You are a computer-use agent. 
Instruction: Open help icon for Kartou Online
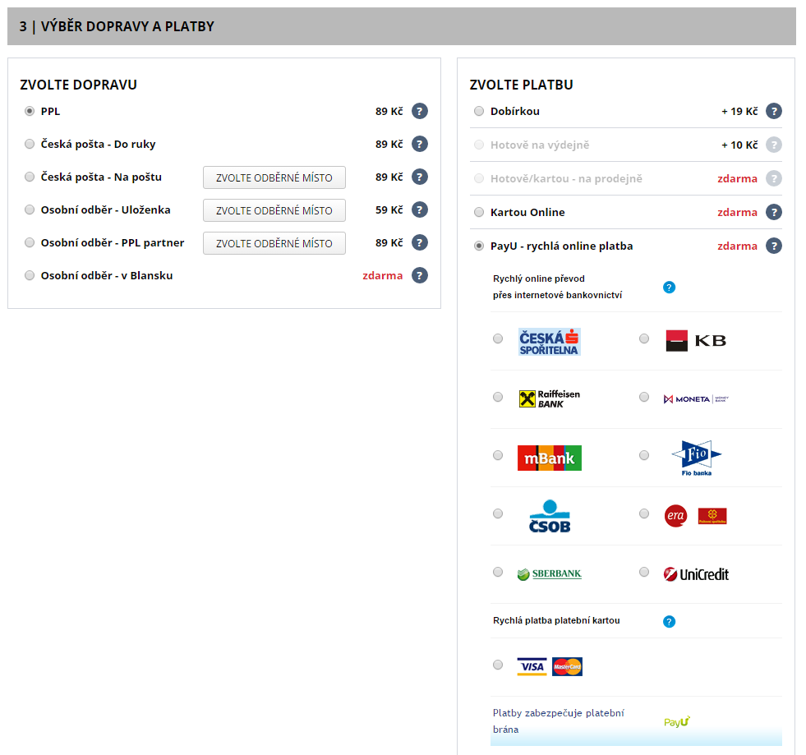774,212
